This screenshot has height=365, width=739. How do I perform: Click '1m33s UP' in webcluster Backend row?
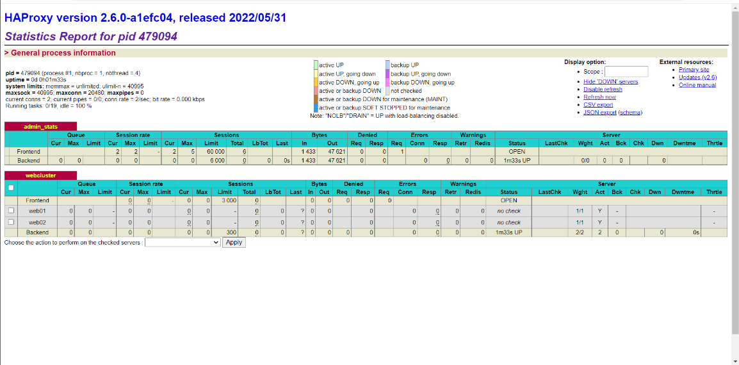509,232
